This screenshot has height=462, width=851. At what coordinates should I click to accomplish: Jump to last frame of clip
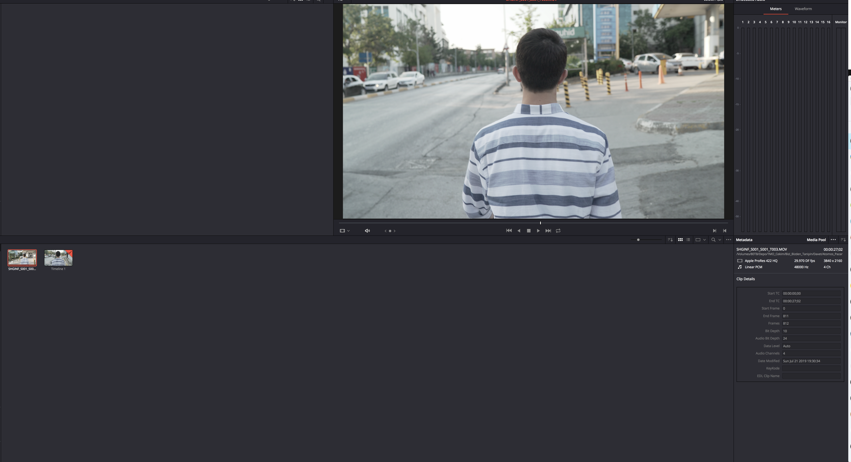[x=548, y=231]
